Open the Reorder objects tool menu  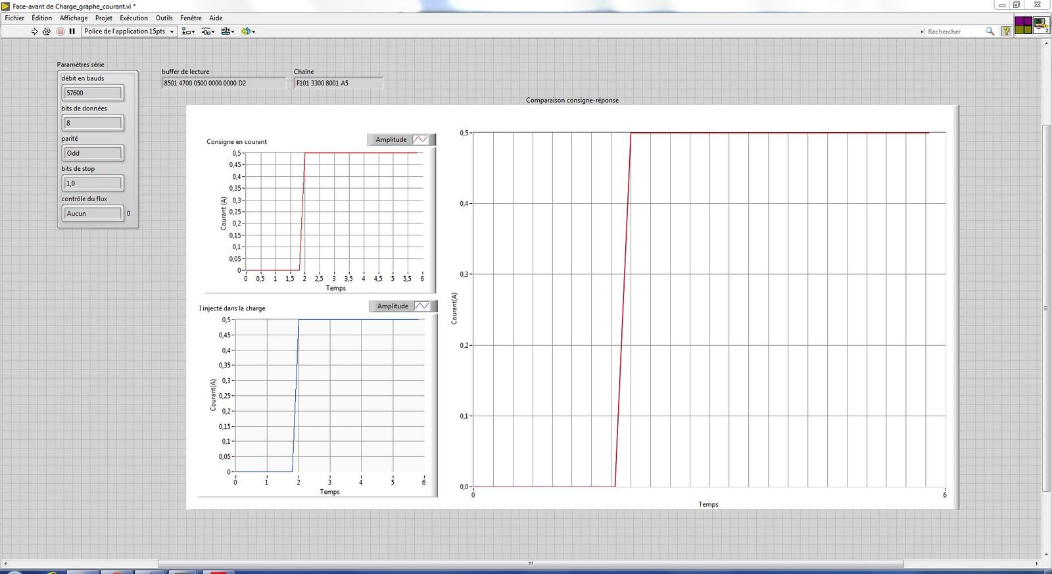248,32
